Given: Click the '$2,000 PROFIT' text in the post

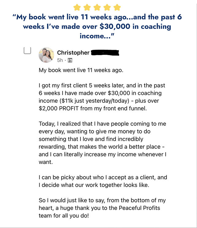Looking at the screenshot, I should tap(59, 108).
